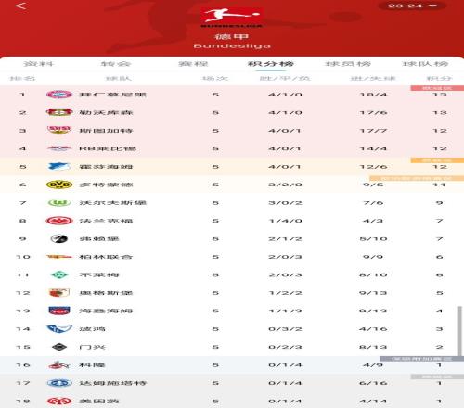Open RB莱比锡 team name link
Screen dimensions: 464x408
point(108,148)
